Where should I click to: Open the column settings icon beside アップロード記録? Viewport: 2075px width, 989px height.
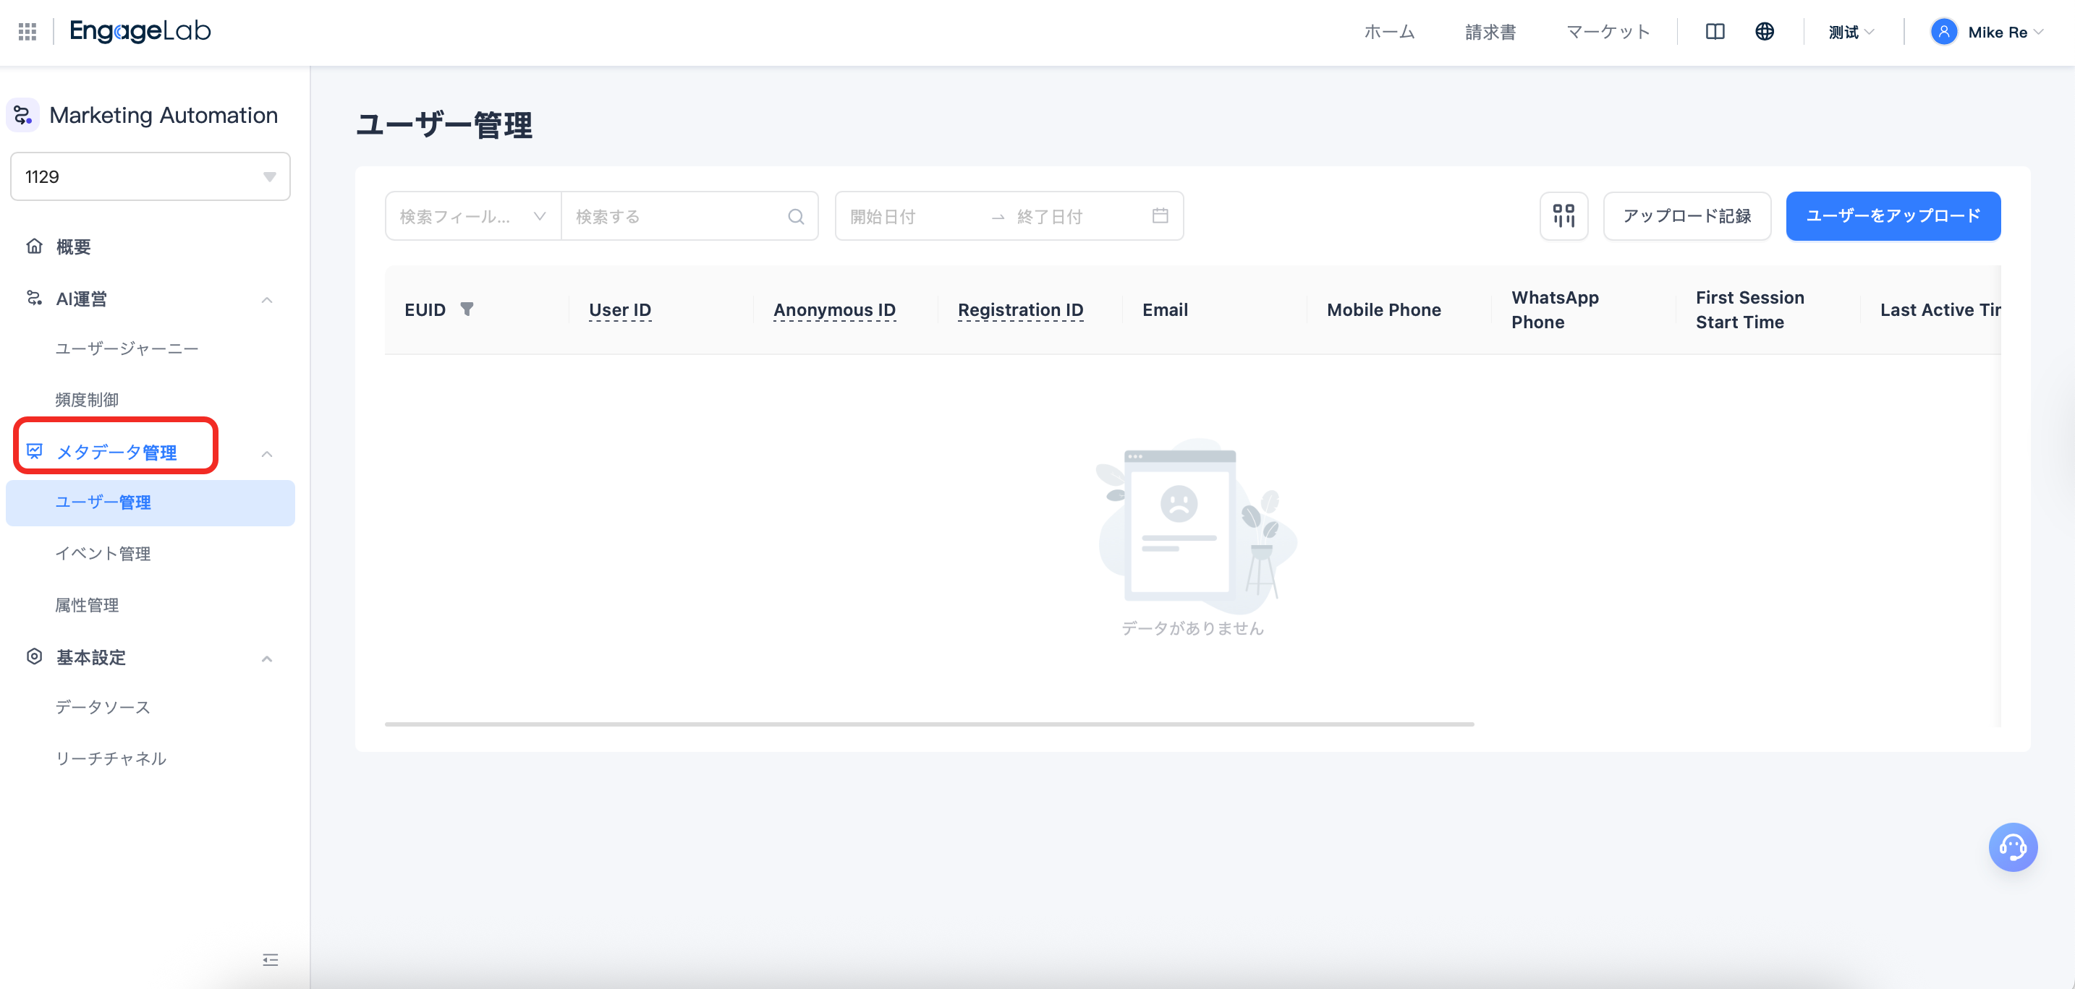tap(1563, 215)
